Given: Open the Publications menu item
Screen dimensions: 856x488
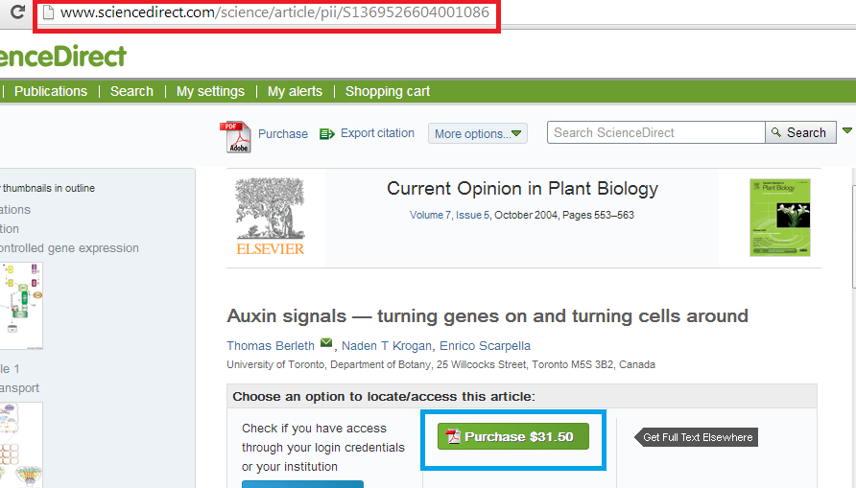Looking at the screenshot, I should [x=51, y=91].
